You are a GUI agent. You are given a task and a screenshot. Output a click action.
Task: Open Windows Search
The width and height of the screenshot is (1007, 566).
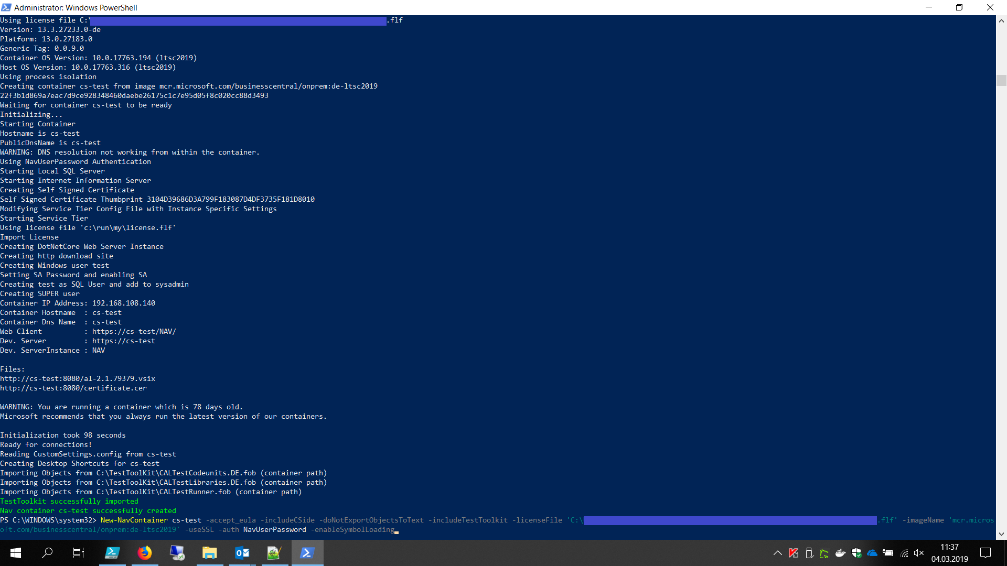[x=48, y=553]
